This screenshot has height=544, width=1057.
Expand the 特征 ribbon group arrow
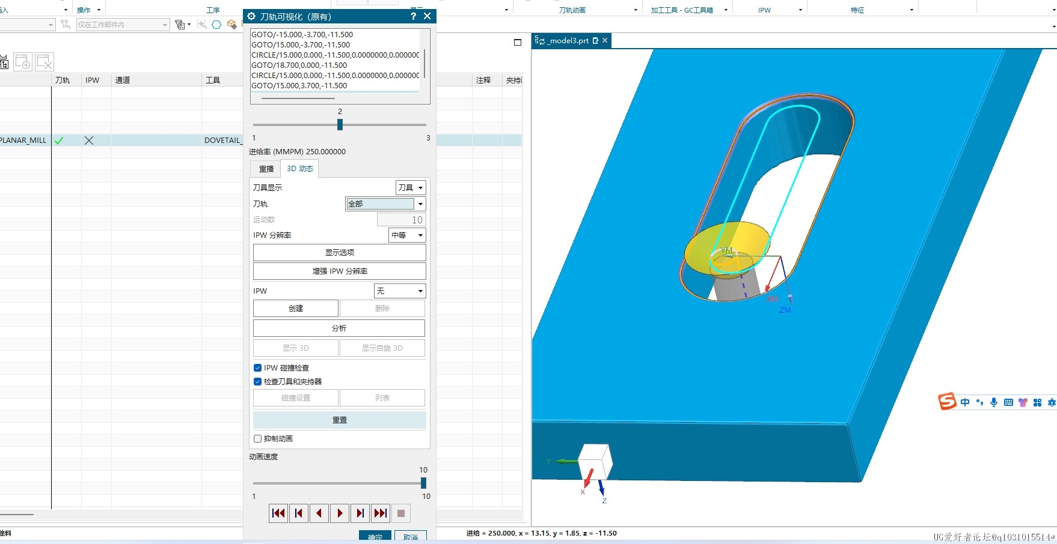pos(911,10)
